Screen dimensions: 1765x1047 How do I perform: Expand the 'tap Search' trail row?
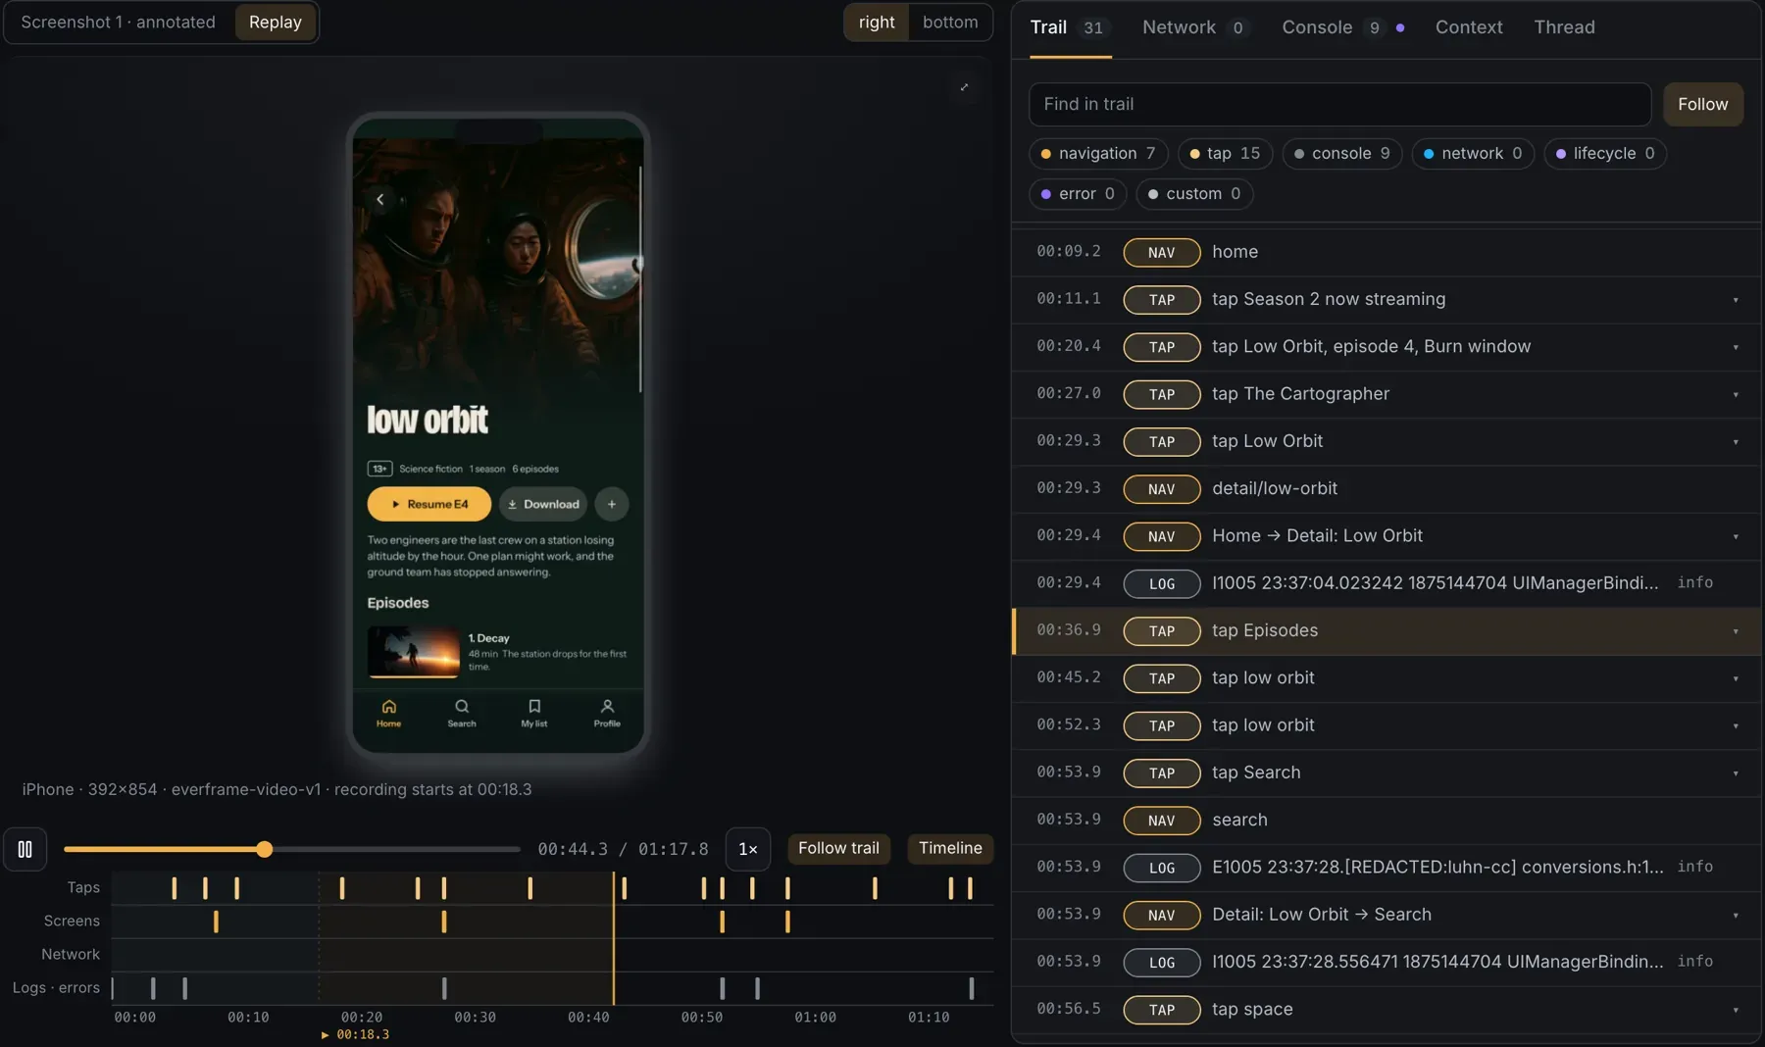[1736, 773]
